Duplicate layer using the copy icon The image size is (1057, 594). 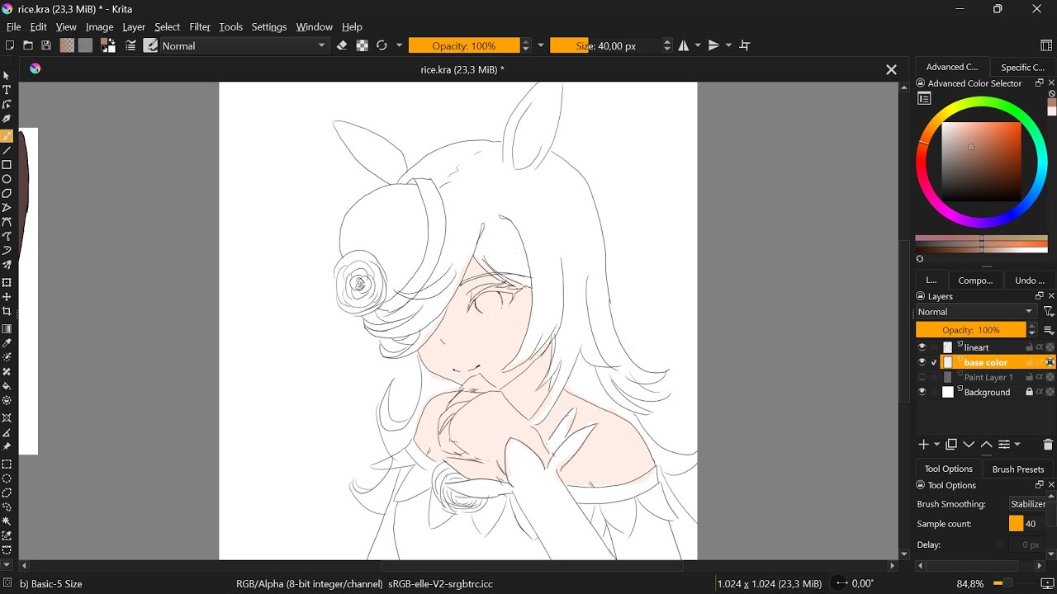(x=951, y=445)
